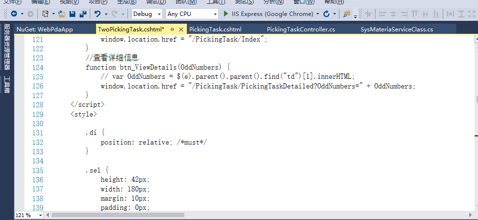
Task: Open the Navigate Backward history dropdown arrow
Action: 22,14
